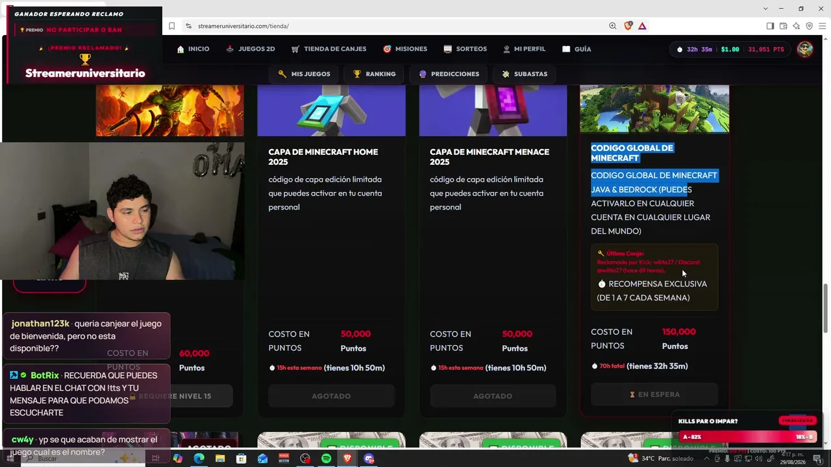Click the prediction A-82% progress bar
Viewport: 831px width, 467px height.
tap(747, 437)
